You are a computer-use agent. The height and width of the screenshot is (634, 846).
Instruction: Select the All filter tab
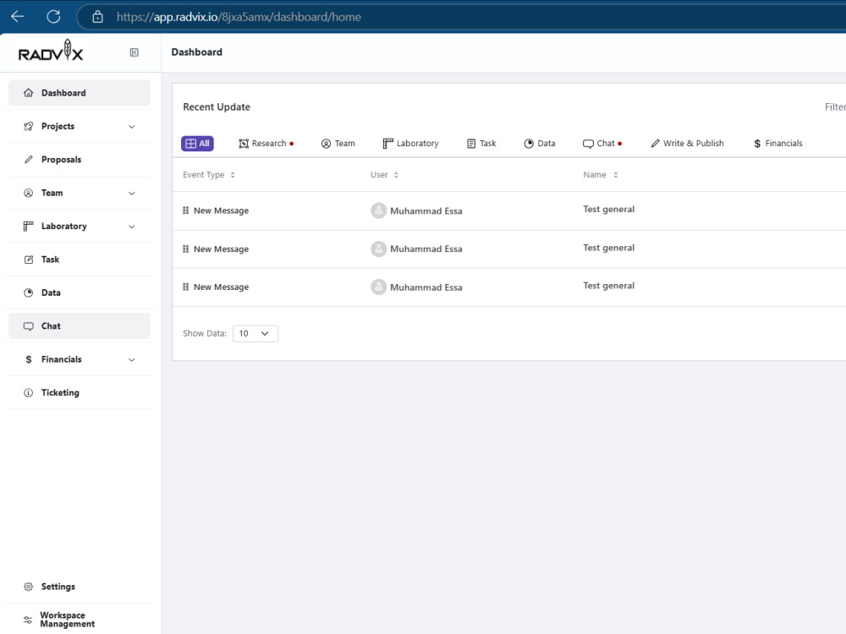197,144
